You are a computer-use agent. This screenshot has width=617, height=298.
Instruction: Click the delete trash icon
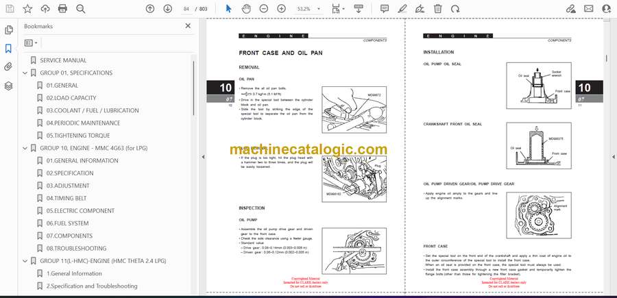click(437, 9)
